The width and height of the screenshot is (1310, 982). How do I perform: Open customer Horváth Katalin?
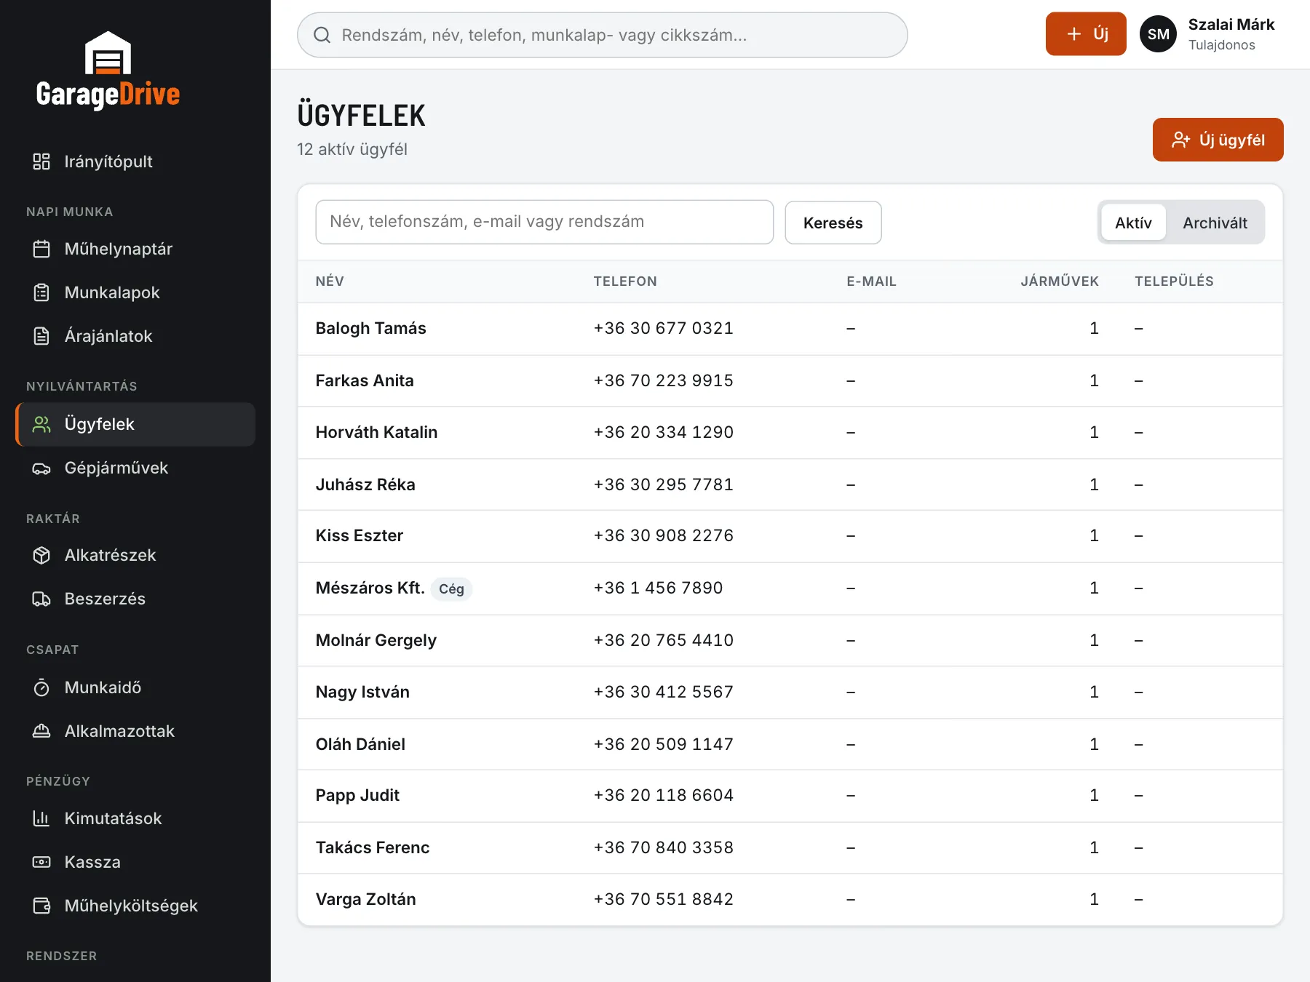tap(376, 432)
